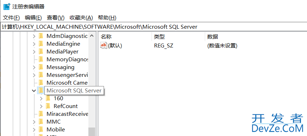307x136 pixels.
Task: Expand the MediaPlayer key
Action: pyautogui.click(x=34, y=52)
